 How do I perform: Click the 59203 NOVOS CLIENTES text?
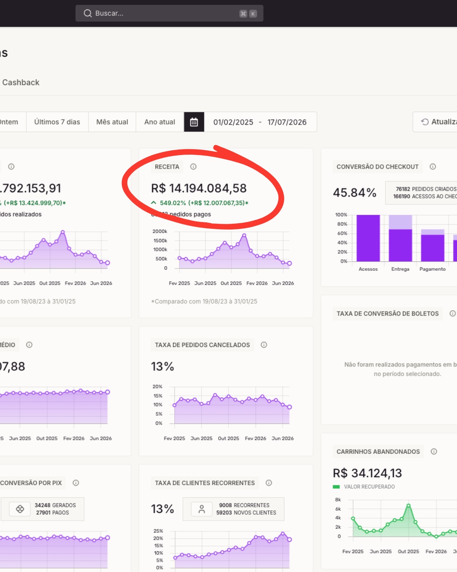pos(246,513)
